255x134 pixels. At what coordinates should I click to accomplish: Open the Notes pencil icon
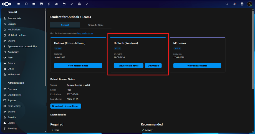tap(72, 4)
